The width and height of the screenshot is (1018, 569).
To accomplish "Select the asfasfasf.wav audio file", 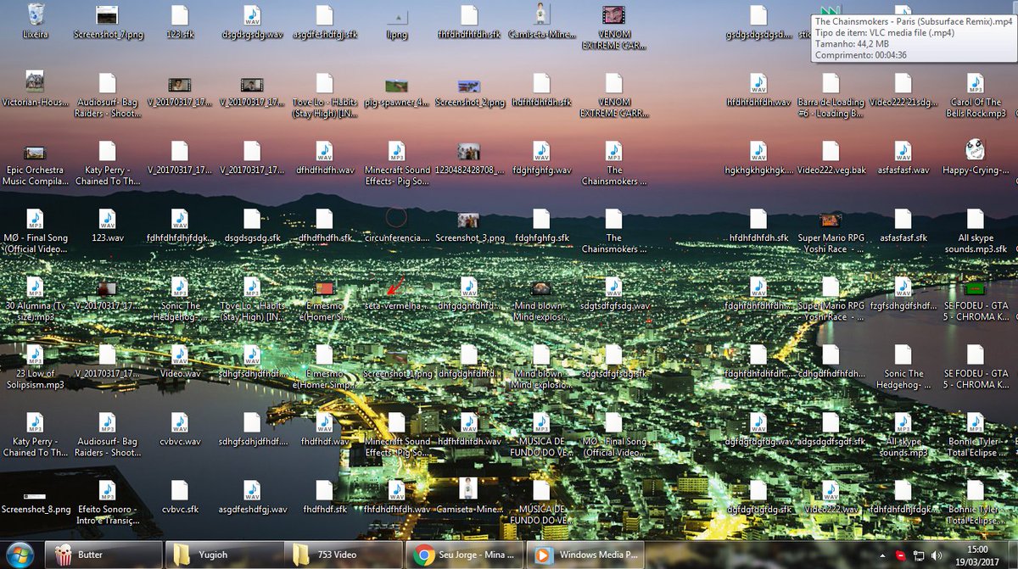I will [903, 157].
